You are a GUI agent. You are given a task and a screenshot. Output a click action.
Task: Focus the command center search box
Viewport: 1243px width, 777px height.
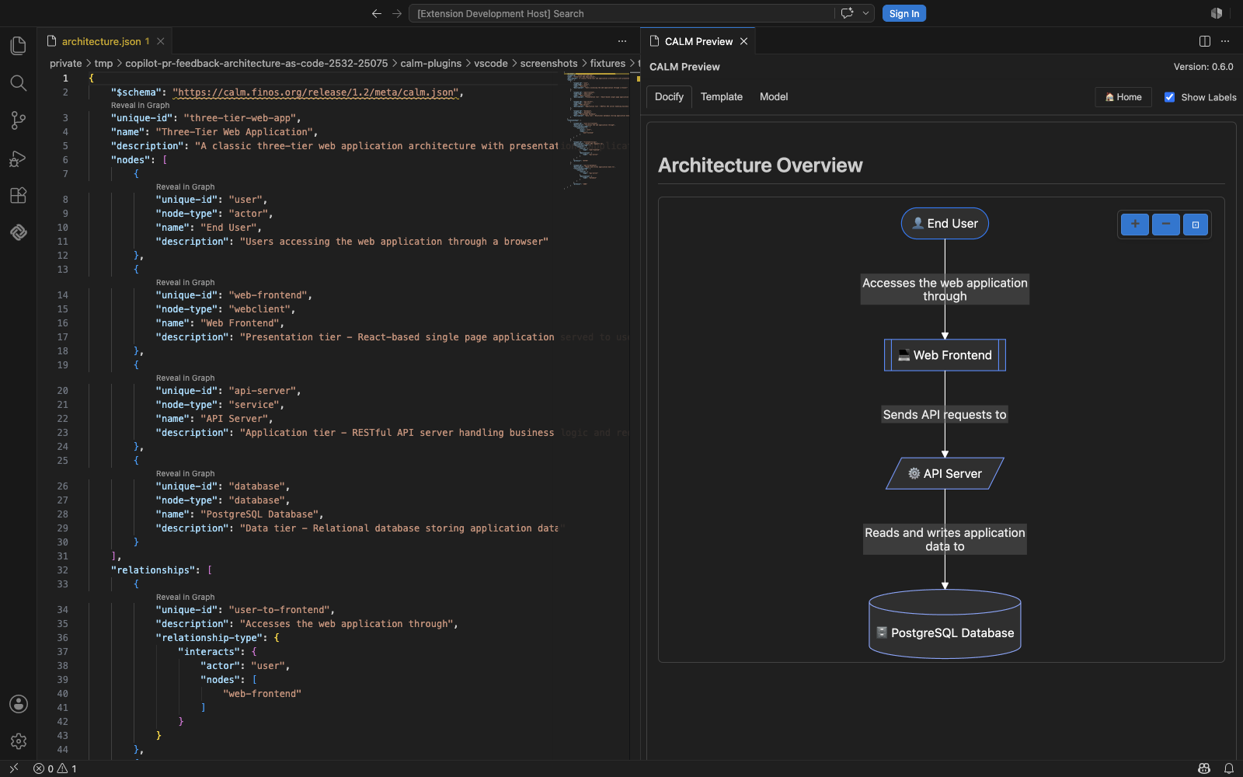[x=621, y=13]
